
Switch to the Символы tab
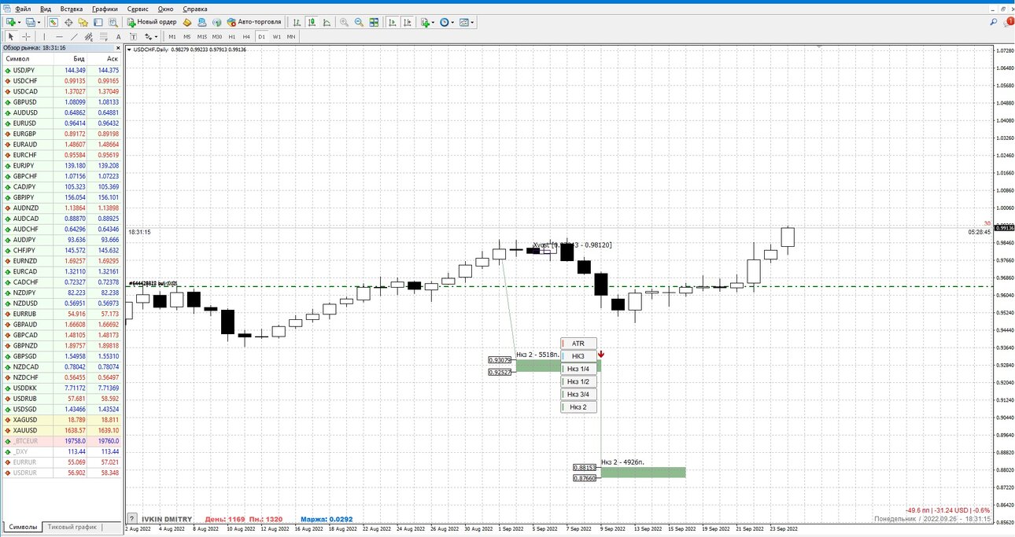click(x=22, y=527)
